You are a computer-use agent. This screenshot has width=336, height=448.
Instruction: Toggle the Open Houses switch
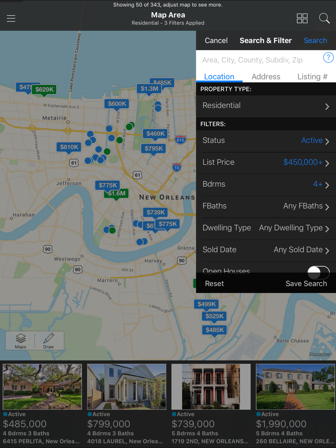318,272
